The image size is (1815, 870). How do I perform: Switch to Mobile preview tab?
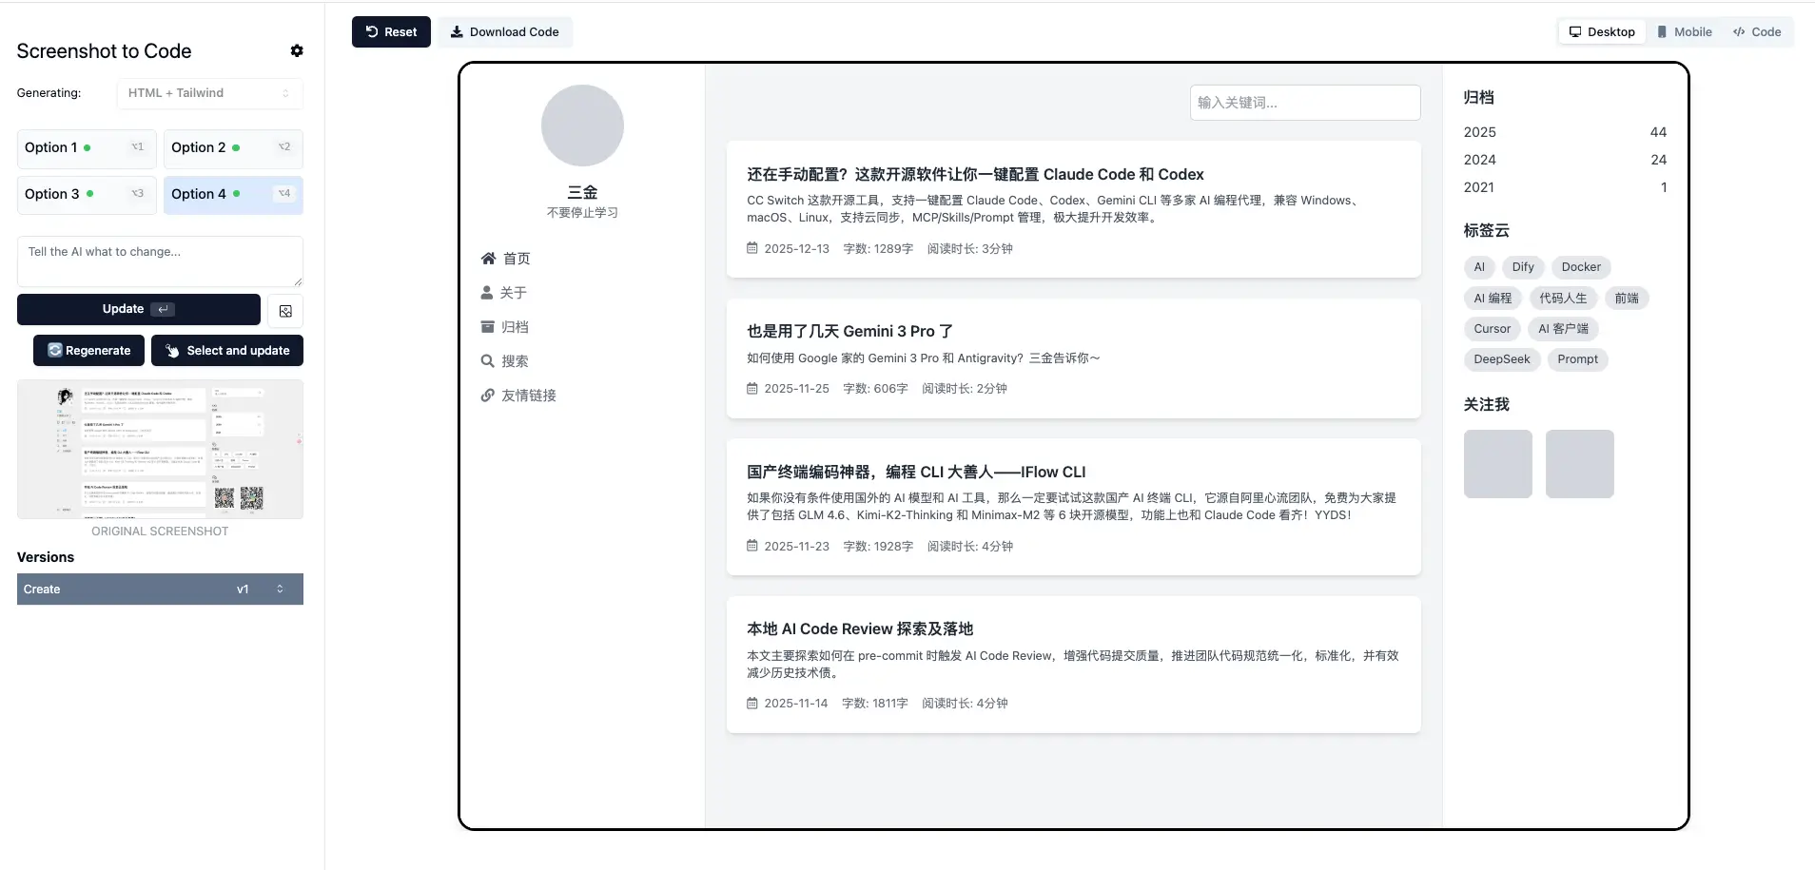1685,32
